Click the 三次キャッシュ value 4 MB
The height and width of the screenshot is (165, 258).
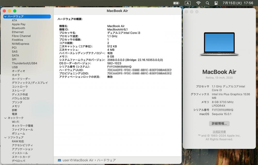[111, 50]
